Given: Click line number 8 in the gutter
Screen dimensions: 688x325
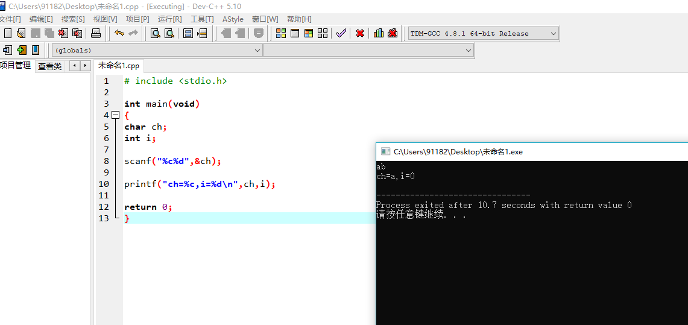Looking at the screenshot, I should point(106,161).
